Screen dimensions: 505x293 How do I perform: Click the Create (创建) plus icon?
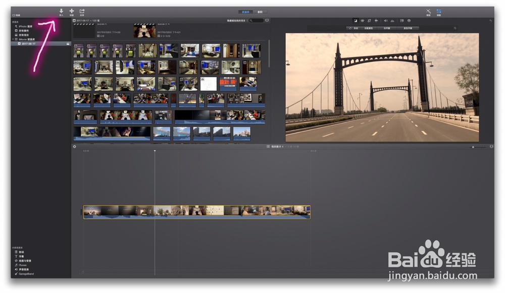click(x=72, y=11)
